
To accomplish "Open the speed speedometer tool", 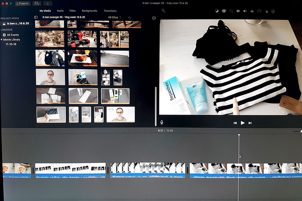I will [x=259, y=11].
